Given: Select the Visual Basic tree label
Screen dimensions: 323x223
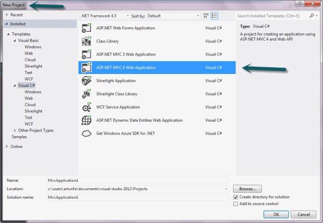Looking at the screenshot, I should point(28,41).
